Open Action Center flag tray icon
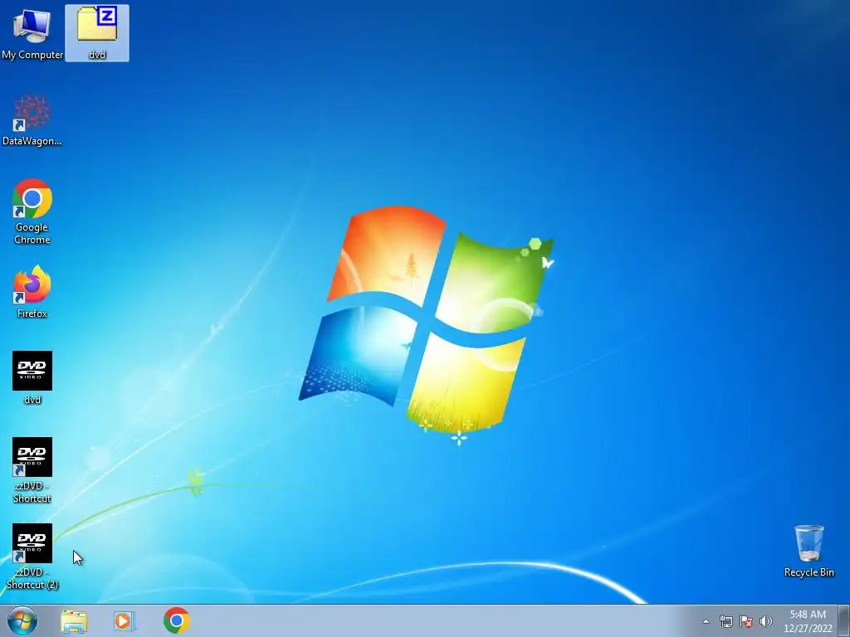This screenshot has height=637, width=850. 746,621
